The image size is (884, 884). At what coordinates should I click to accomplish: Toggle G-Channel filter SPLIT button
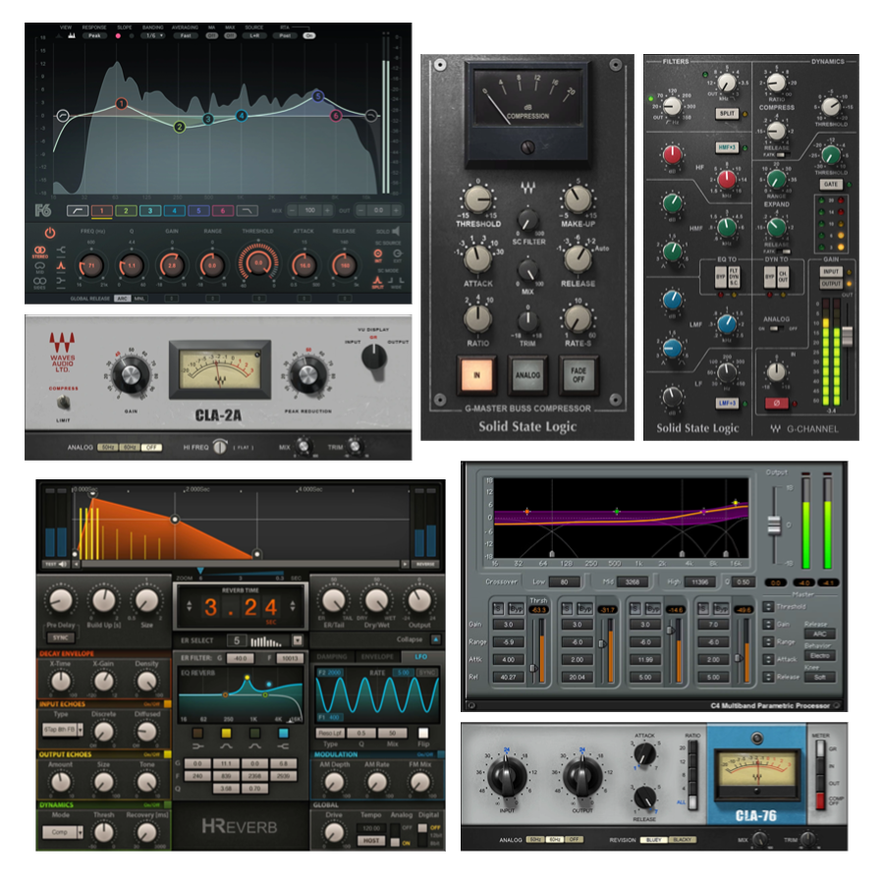[727, 113]
